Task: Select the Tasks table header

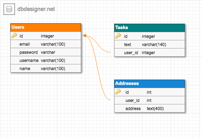Action: point(150,28)
